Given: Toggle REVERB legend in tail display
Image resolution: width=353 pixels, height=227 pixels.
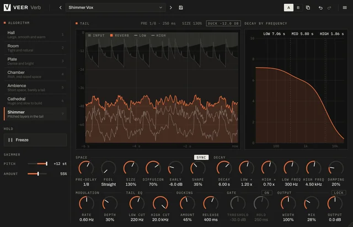Looking at the screenshot, I should [120, 35].
